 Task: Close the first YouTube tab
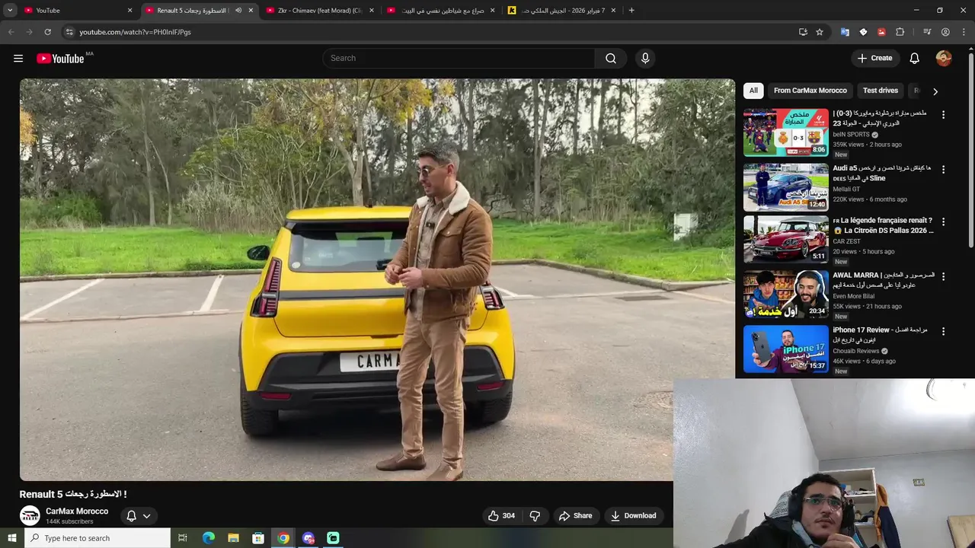pos(129,11)
